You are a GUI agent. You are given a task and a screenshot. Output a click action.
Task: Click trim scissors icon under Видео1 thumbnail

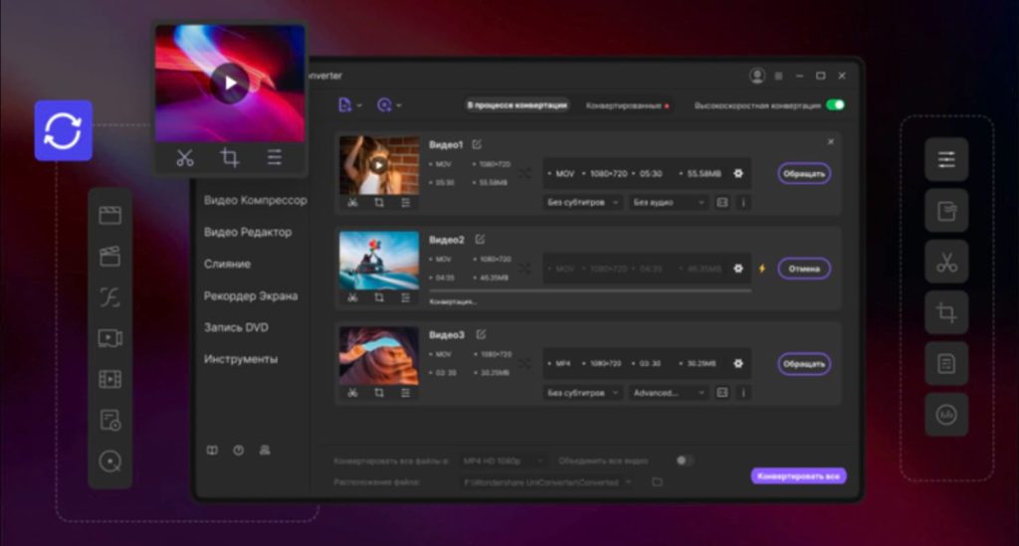[352, 203]
